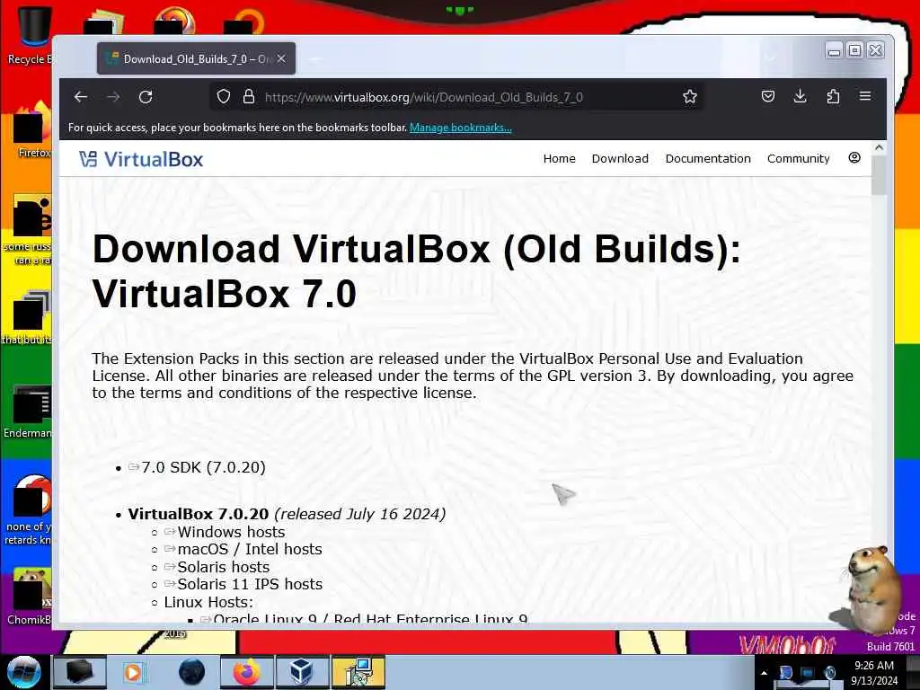This screenshot has height=690, width=920.
Task: Close the Download_Old_Builds_7_0 tab
Action: pyautogui.click(x=281, y=58)
